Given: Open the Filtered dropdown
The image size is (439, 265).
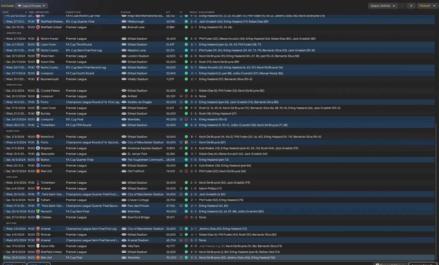Looking at the screenshot, I should coord(427,6).
